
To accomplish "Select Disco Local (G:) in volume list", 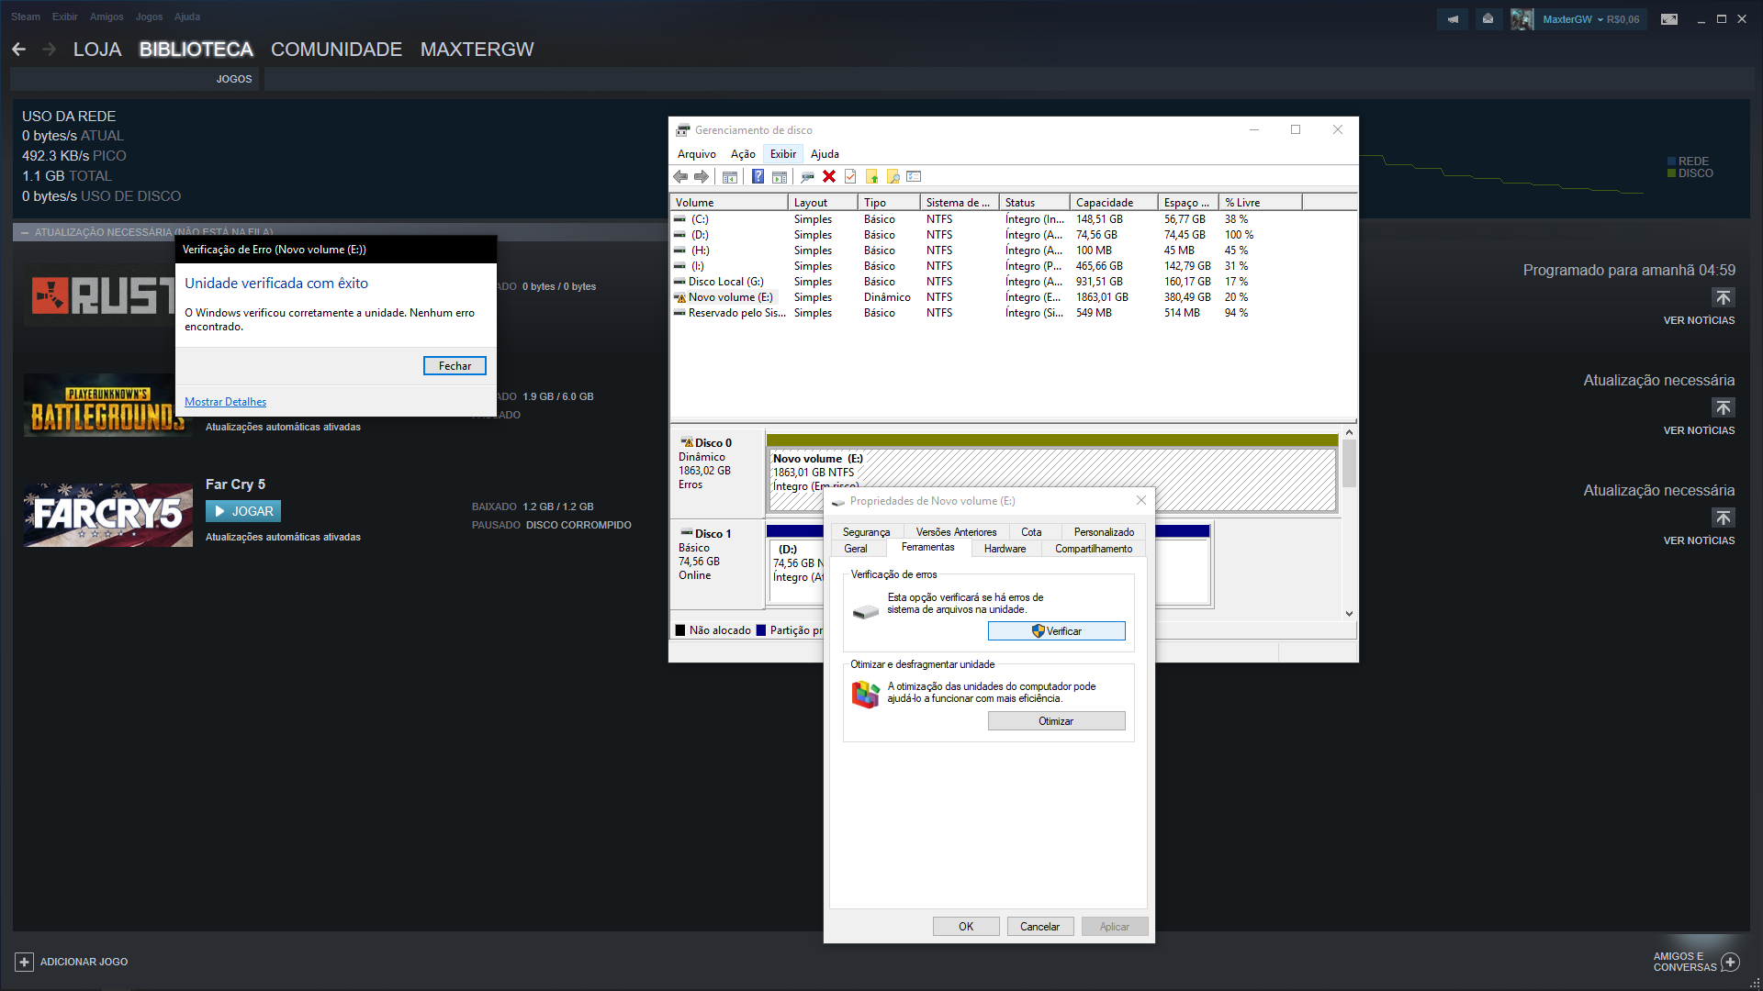I will [725, 282].
